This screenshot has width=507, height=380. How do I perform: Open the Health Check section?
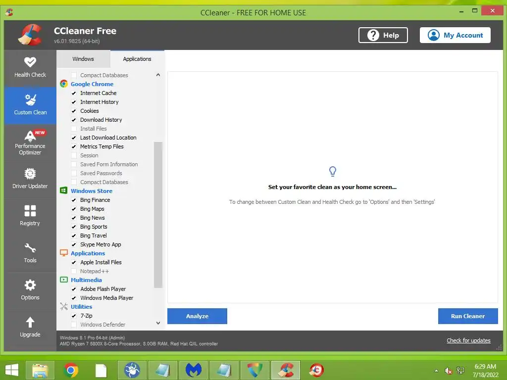(30, 68)
